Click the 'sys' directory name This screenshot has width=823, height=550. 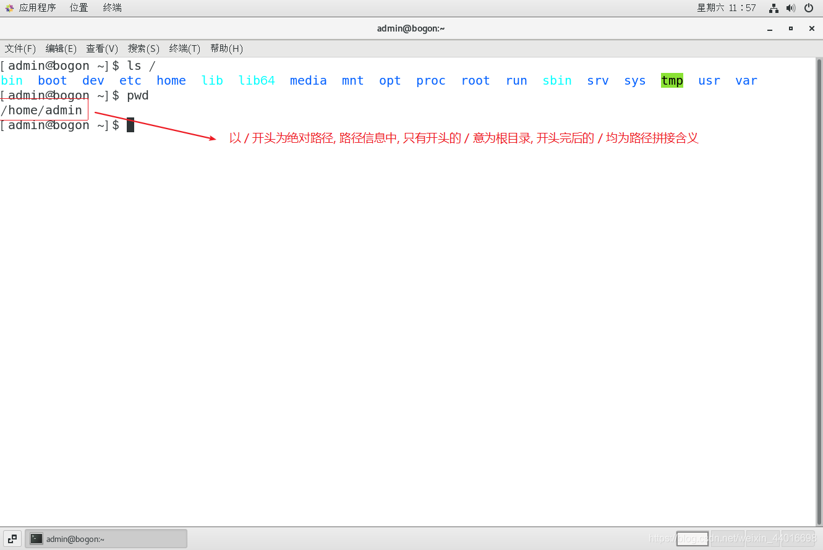[635, 80]
